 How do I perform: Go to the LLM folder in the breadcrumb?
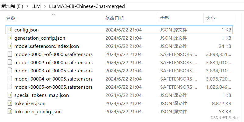click(x=36, y=6)
